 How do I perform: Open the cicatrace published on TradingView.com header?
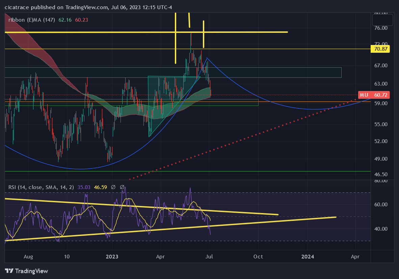click(x=88, y=7)
